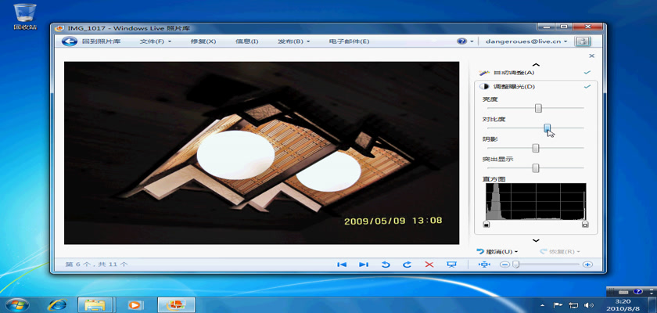Fit the photo to the window
Screen dimensions: 657x313
[483, 264]
